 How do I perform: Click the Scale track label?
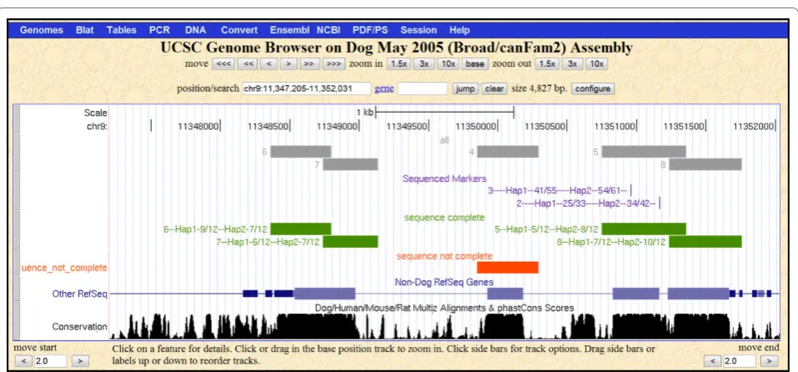tap(95, 113)
